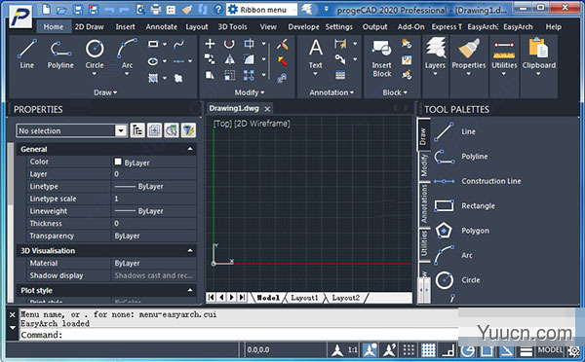Screen dimensions: 585x362
Task: Click the Quick Select icon in Properties
Action: [x=188, y=130]
